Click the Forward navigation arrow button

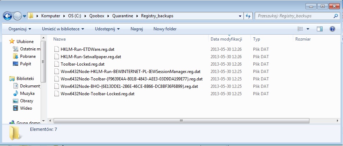pyautogui.click(x=17, y=16)
